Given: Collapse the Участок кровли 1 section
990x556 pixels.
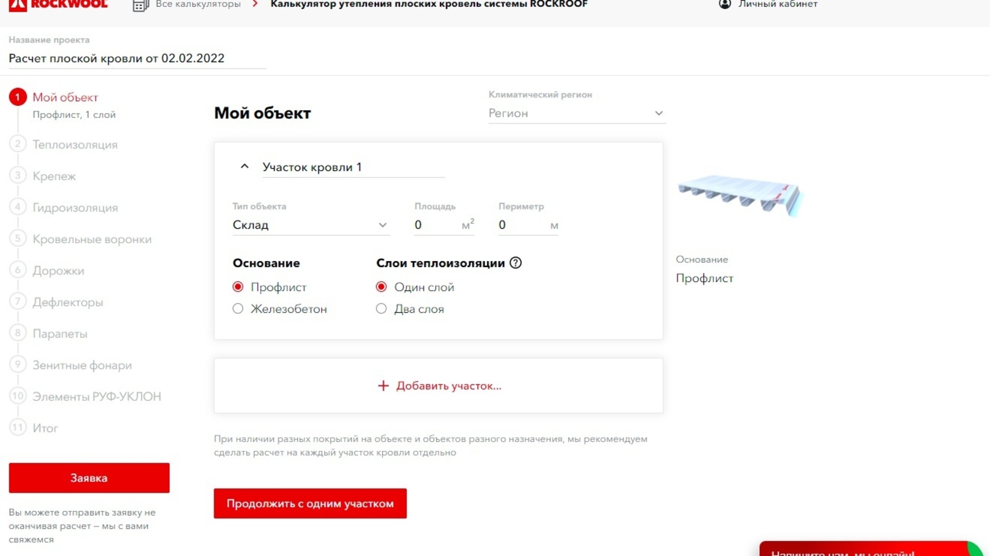Looking at the screenshot, I should click(244, 166).
